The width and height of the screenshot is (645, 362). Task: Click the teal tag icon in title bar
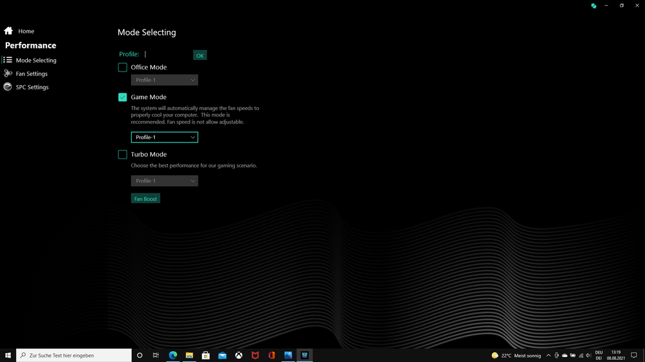[593, 6]
